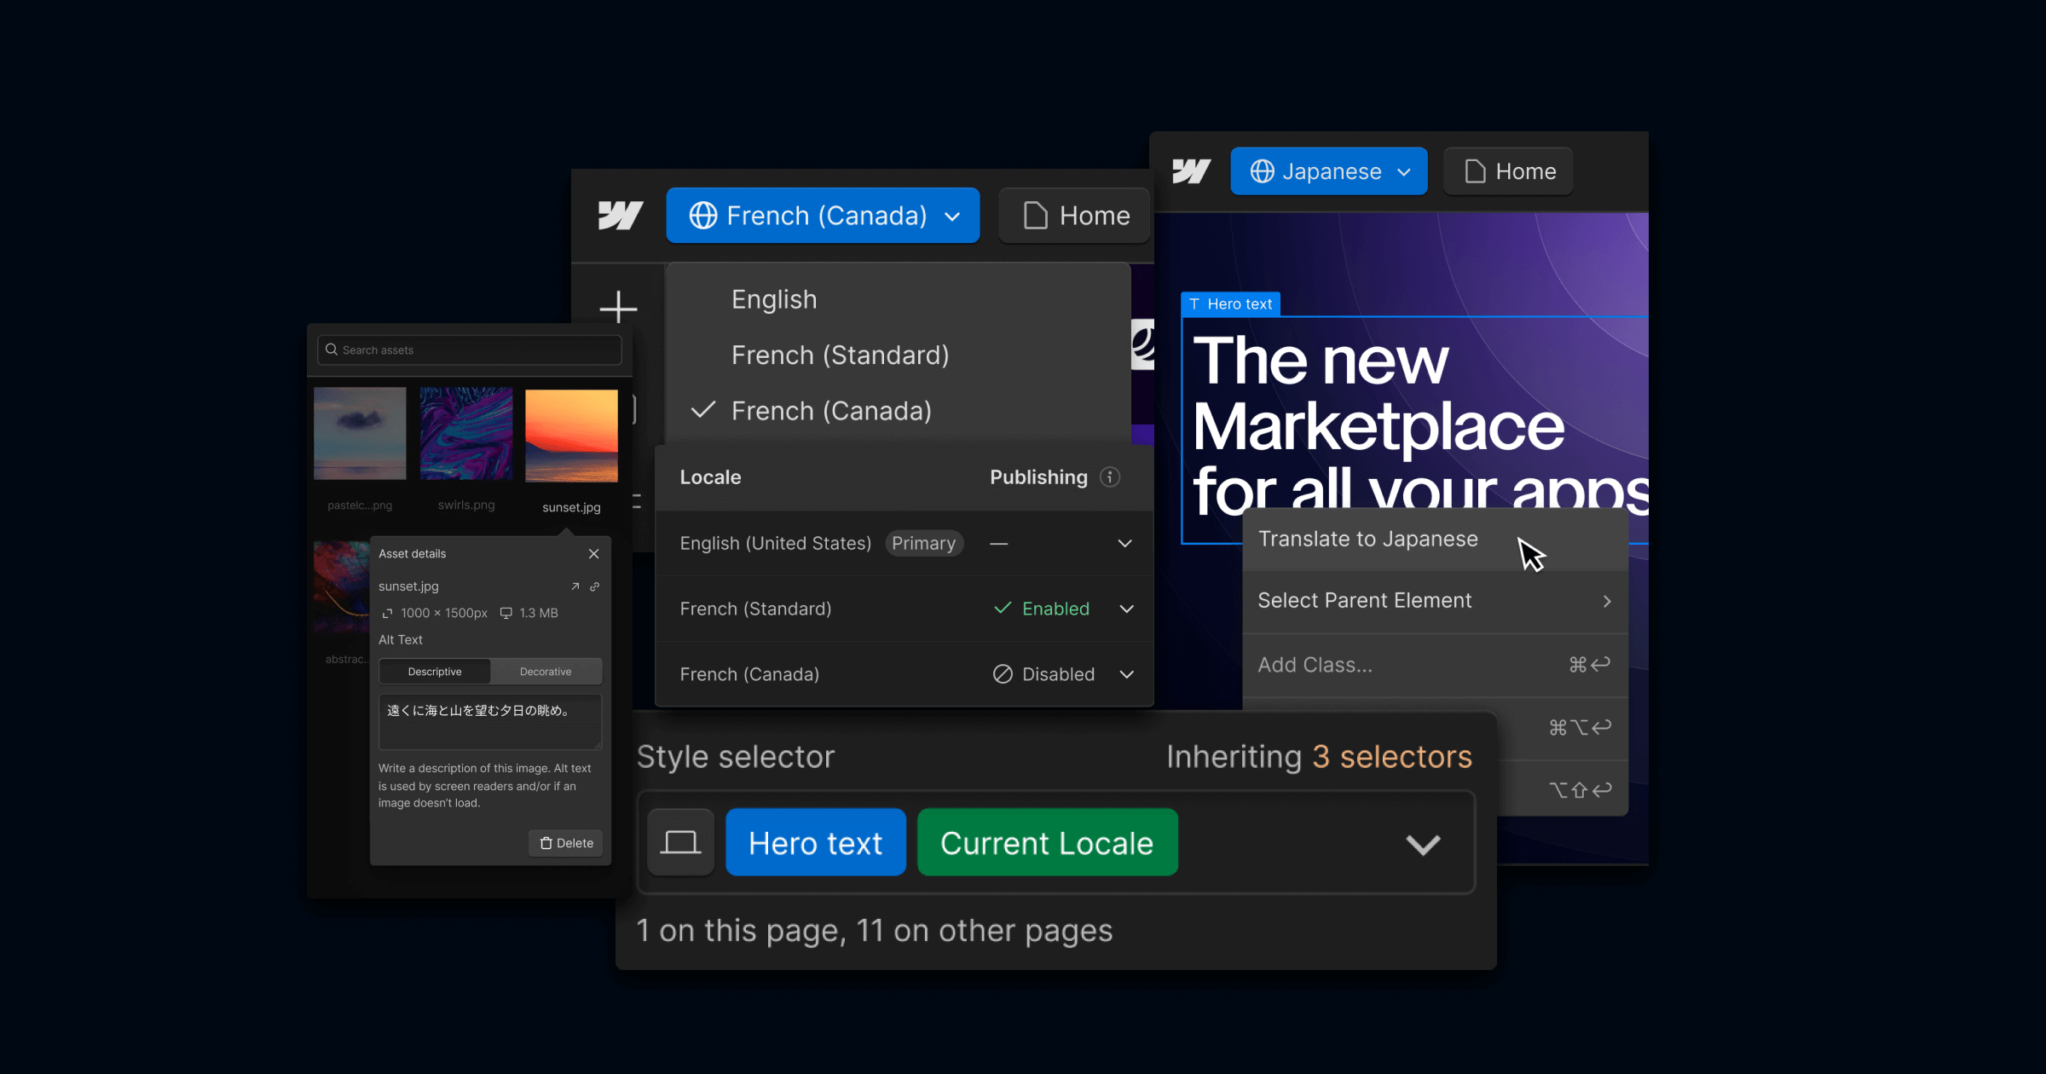Click the Delete asset button
The width and height of the screenshot is (2046, 1074).
pos(566,843)
